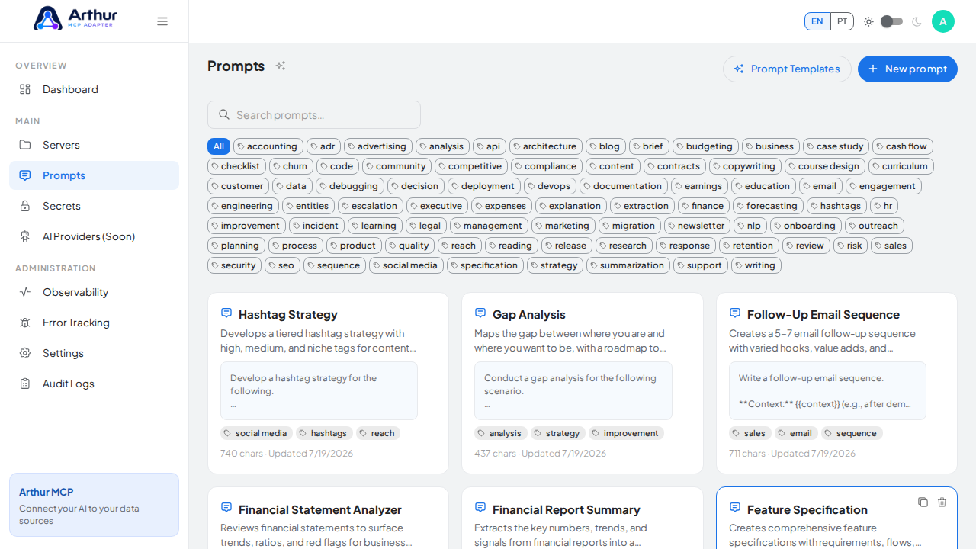Filter by the copywriting tag
This screenshot has height=549, width=976.
pyautogui.click(x=746, y=166)
